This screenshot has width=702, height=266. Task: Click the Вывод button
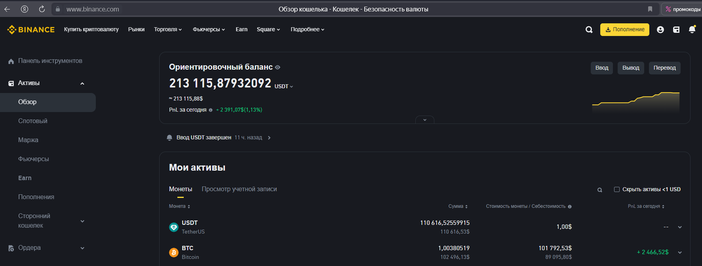point(631,68)
